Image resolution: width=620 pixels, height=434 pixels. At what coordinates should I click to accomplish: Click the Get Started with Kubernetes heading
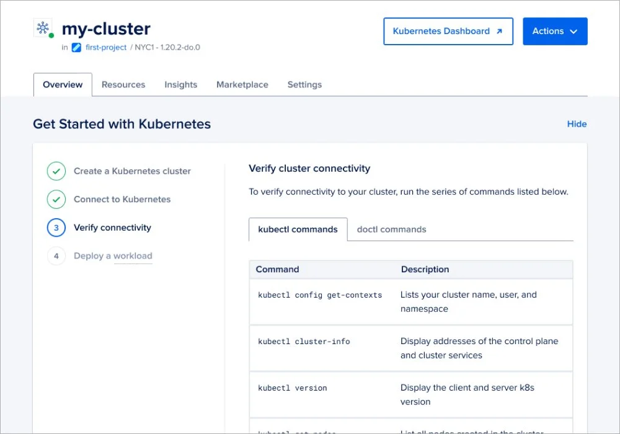click(122, 124)
